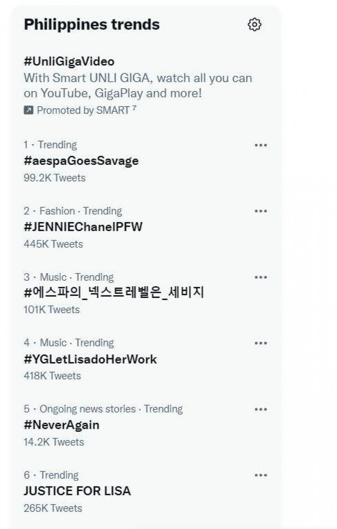Open the #에스파의_넥스트레벨은_세비지 trend

(114, 293)
